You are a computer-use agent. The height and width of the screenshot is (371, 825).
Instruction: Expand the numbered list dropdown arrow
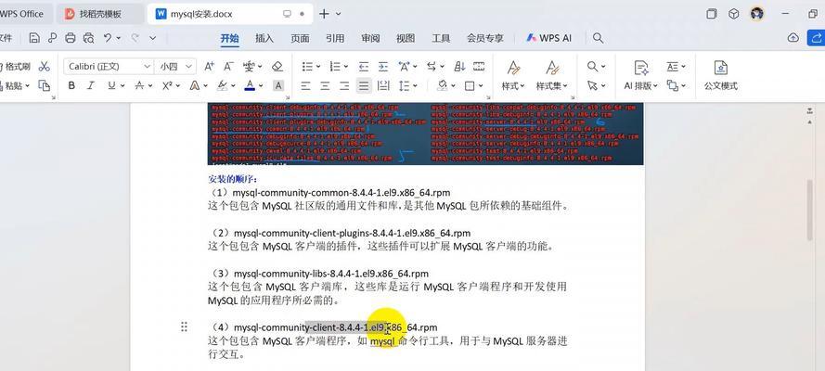tap(345, 67)
